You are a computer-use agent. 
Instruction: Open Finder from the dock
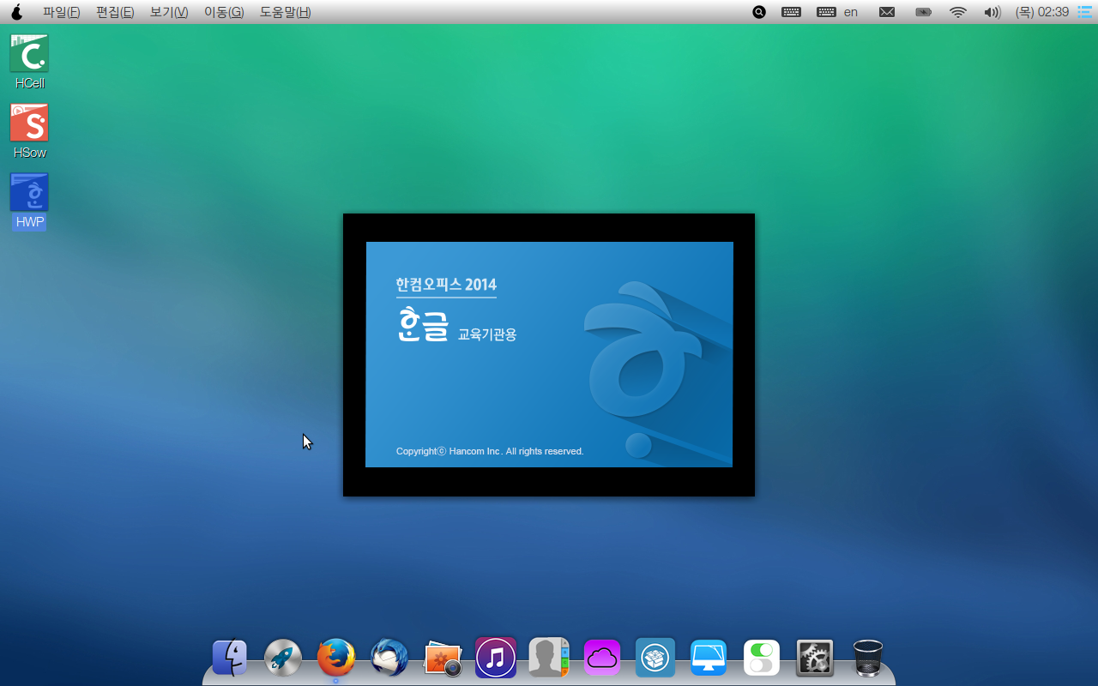click(230, 659)
